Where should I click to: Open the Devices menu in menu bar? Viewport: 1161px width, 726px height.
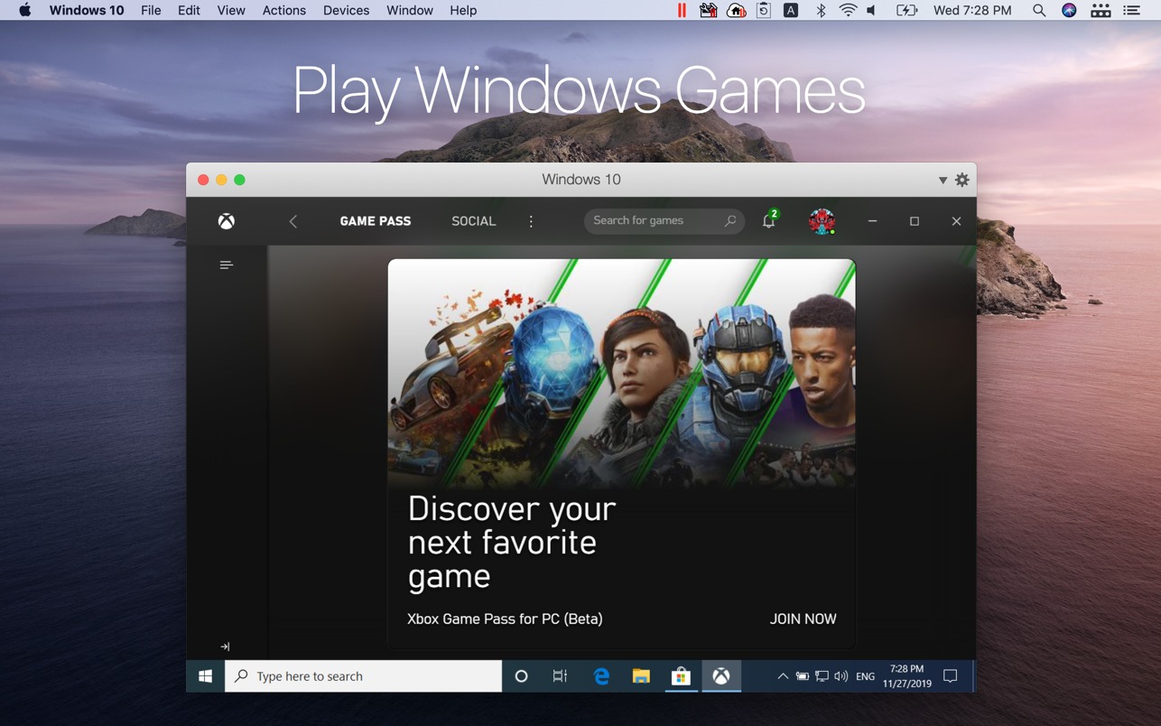[346, 11]
